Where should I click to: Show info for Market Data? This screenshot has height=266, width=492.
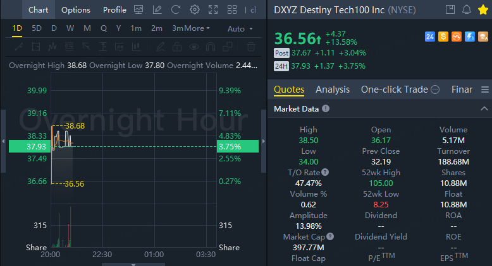tap(326, 108)
